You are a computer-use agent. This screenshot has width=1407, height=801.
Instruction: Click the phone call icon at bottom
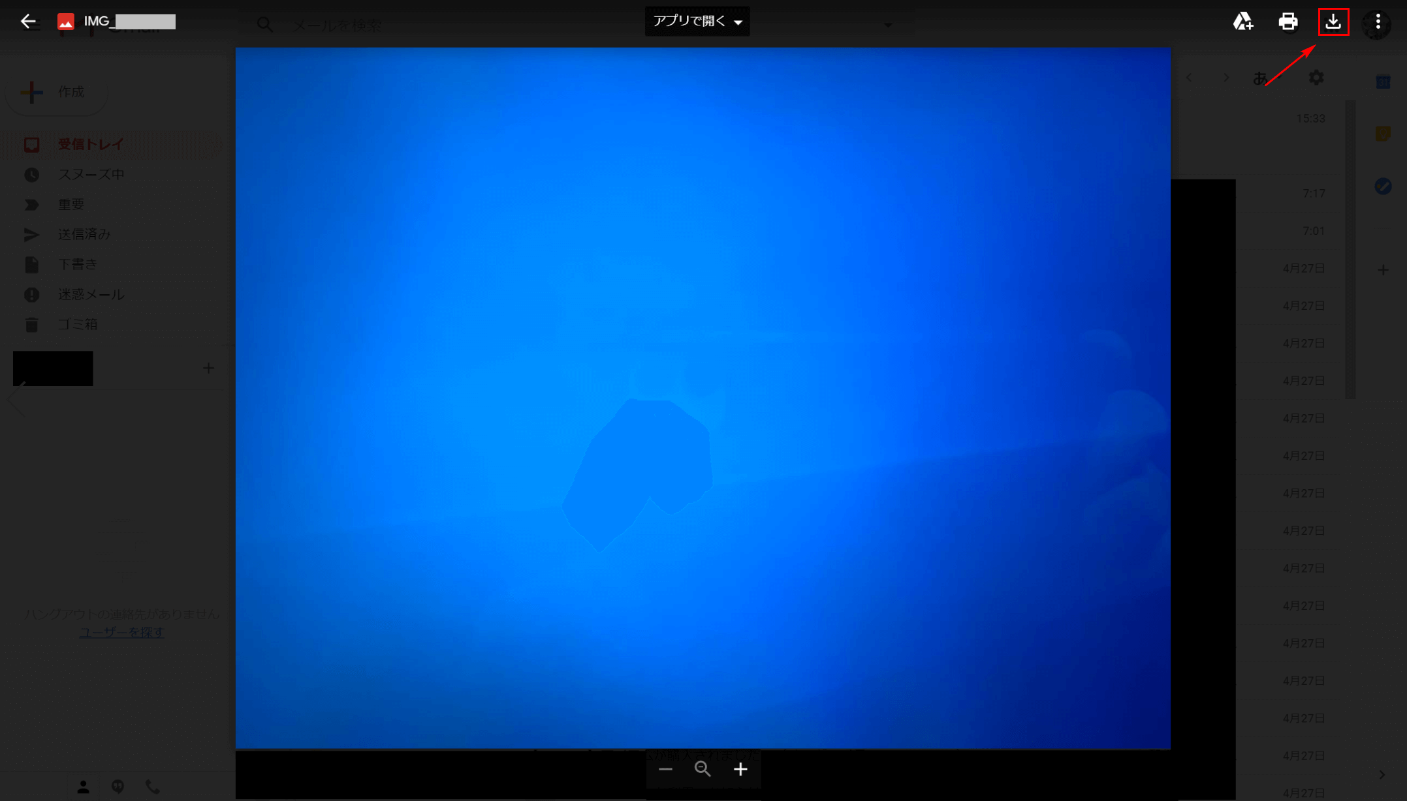[x=153, y=787]
